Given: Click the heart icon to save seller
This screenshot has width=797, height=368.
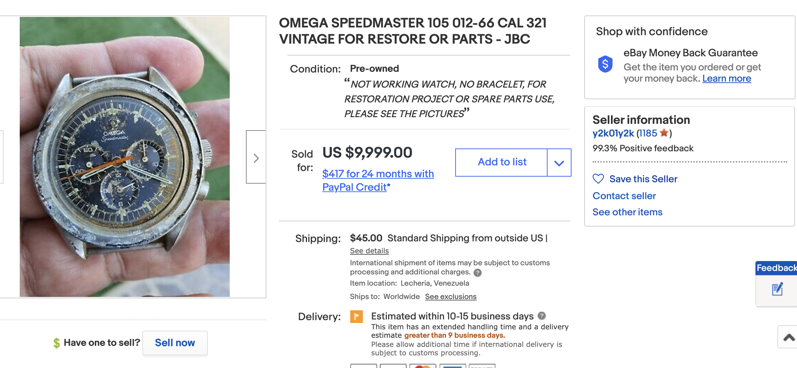Looking at the screenshot, I should [x=598, y=179].
